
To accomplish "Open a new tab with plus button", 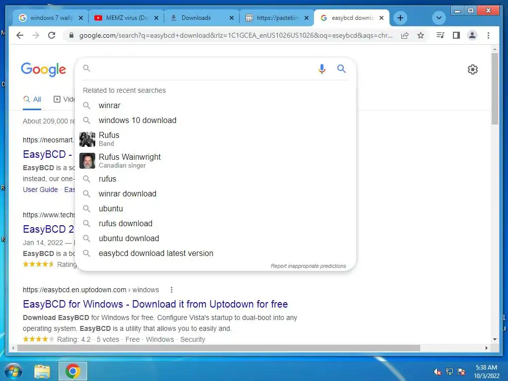I will [x=400, y=18].
